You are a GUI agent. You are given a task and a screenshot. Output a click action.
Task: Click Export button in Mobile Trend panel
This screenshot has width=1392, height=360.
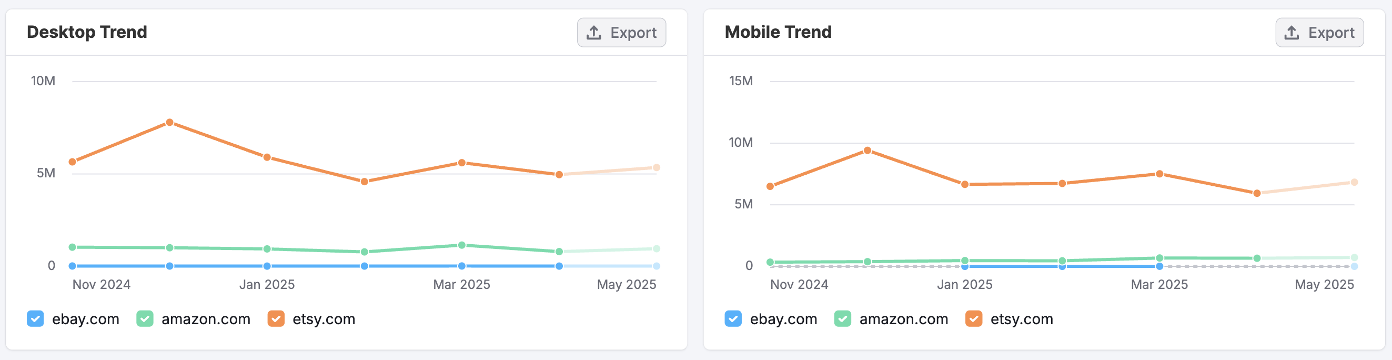coord(1319,33)
